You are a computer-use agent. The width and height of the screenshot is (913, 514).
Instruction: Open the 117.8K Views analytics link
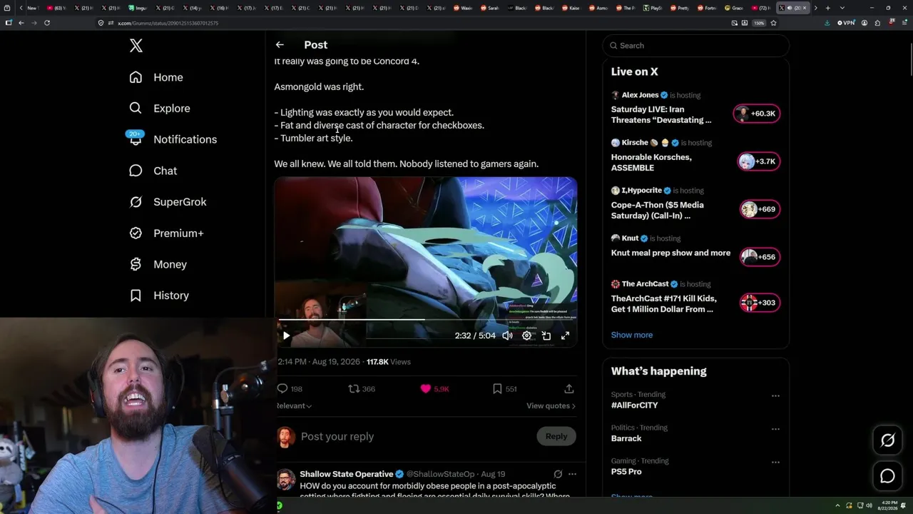[x=389, y=362]
